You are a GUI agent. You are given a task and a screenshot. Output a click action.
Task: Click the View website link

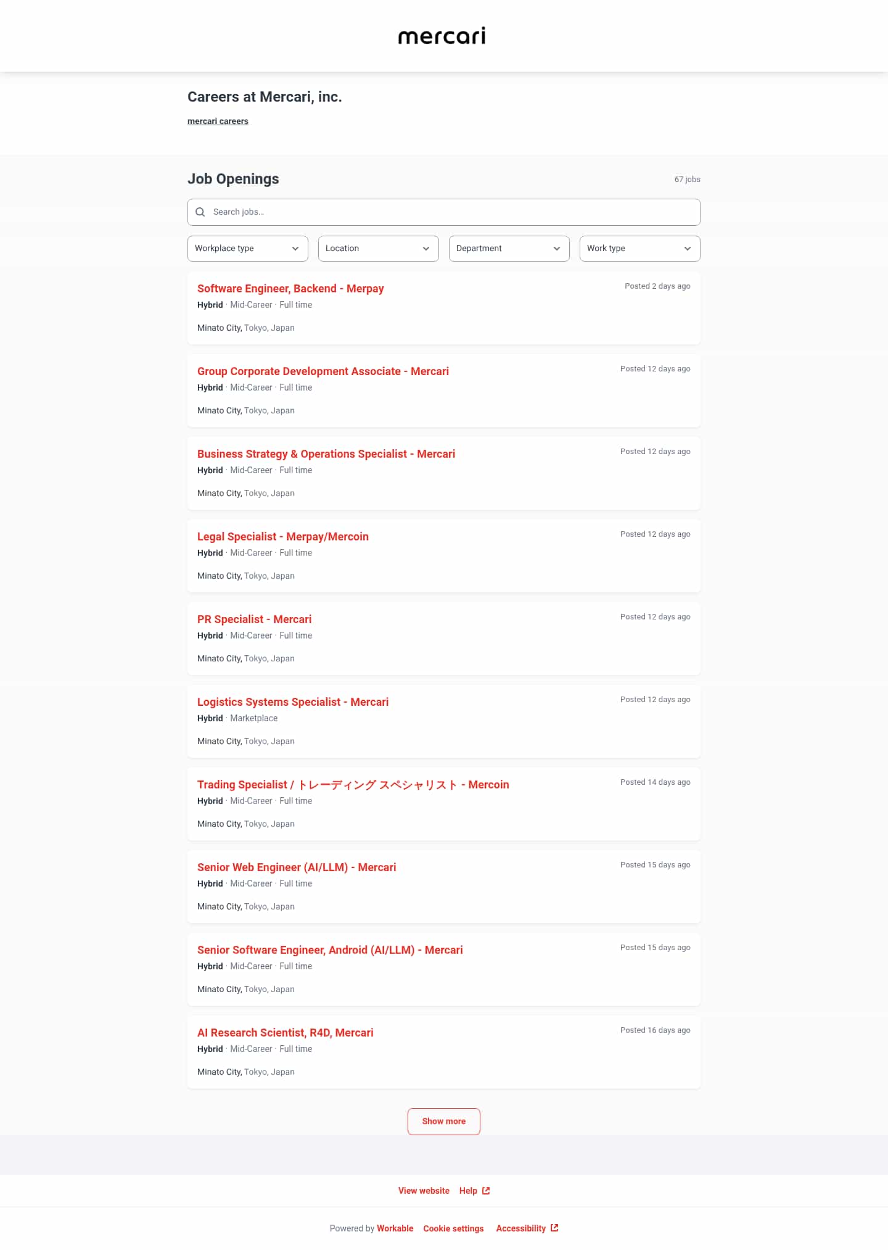point(424,1191)
